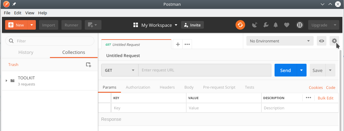
Task: Open notifications bell icon
Action: 276,25
